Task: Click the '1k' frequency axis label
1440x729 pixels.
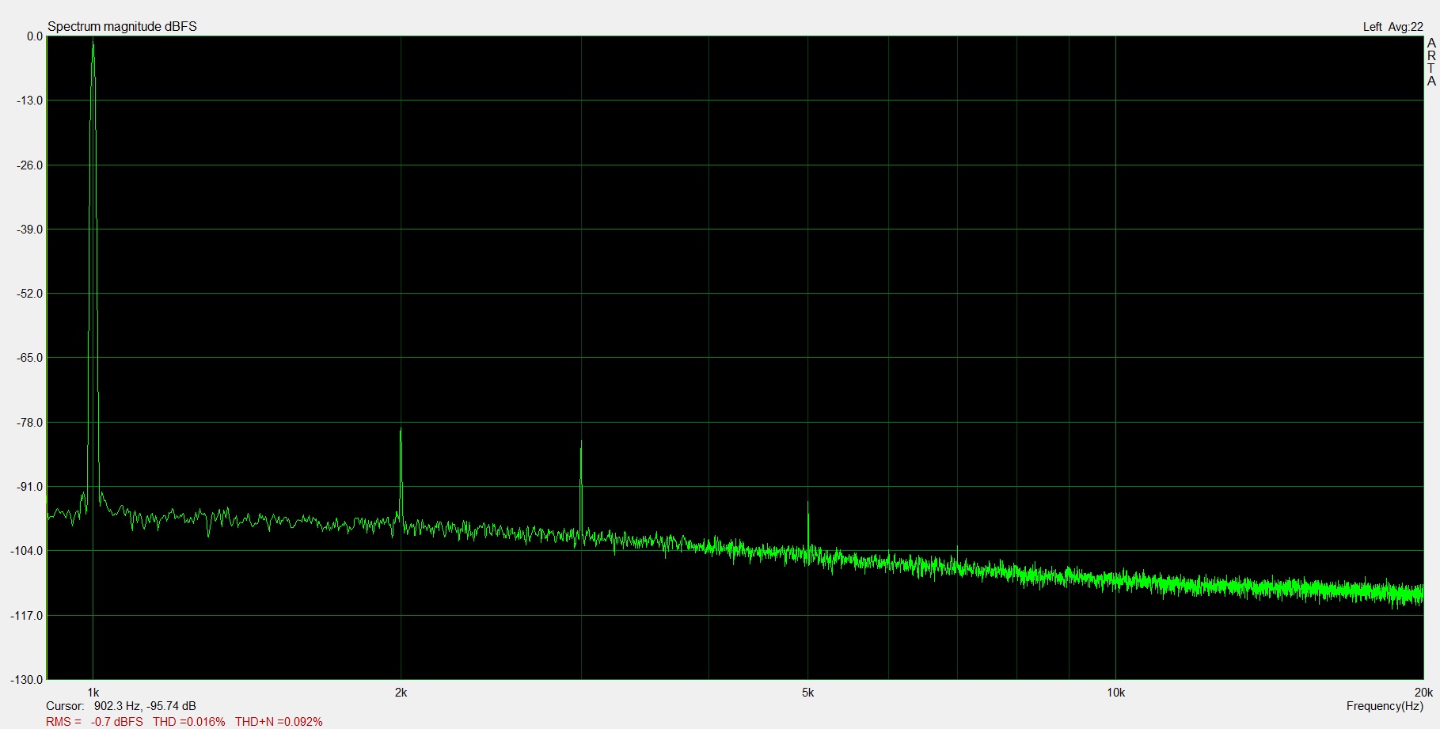Action: coord(93,693)
